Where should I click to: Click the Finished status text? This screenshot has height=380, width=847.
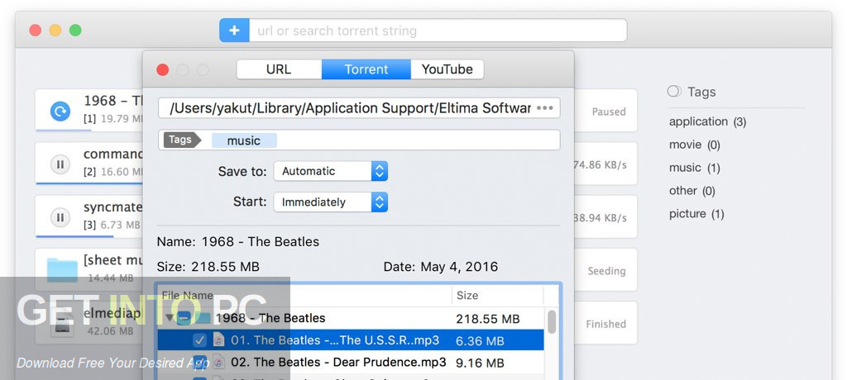pyautogui.click(x=606, y=324)
